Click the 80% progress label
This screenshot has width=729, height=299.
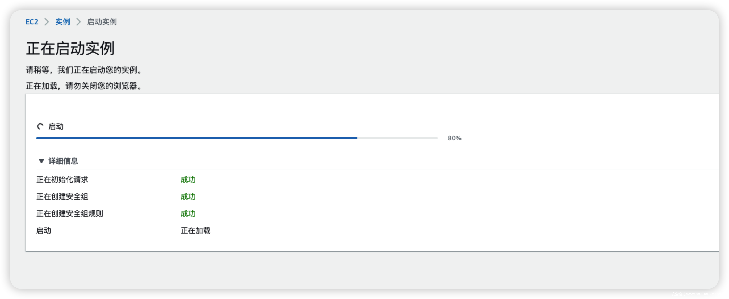(454, 138)
